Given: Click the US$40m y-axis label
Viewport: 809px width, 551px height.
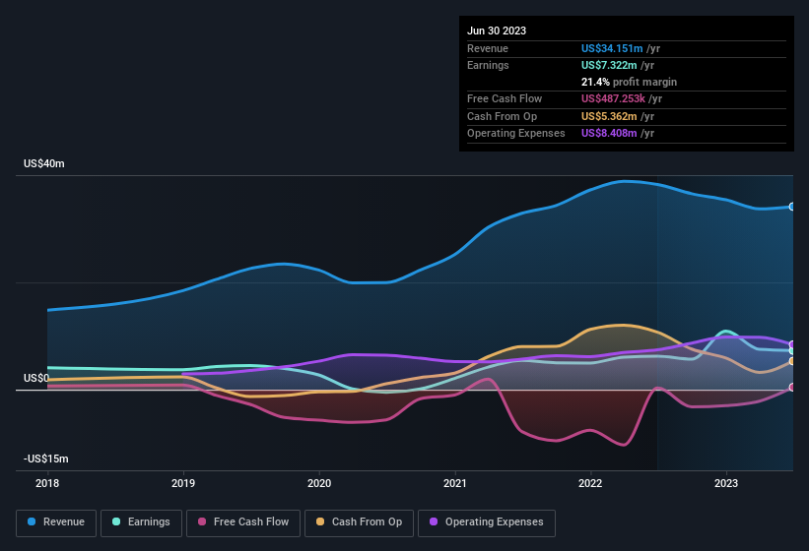Looking at the screenshot, I should point(44,163).
